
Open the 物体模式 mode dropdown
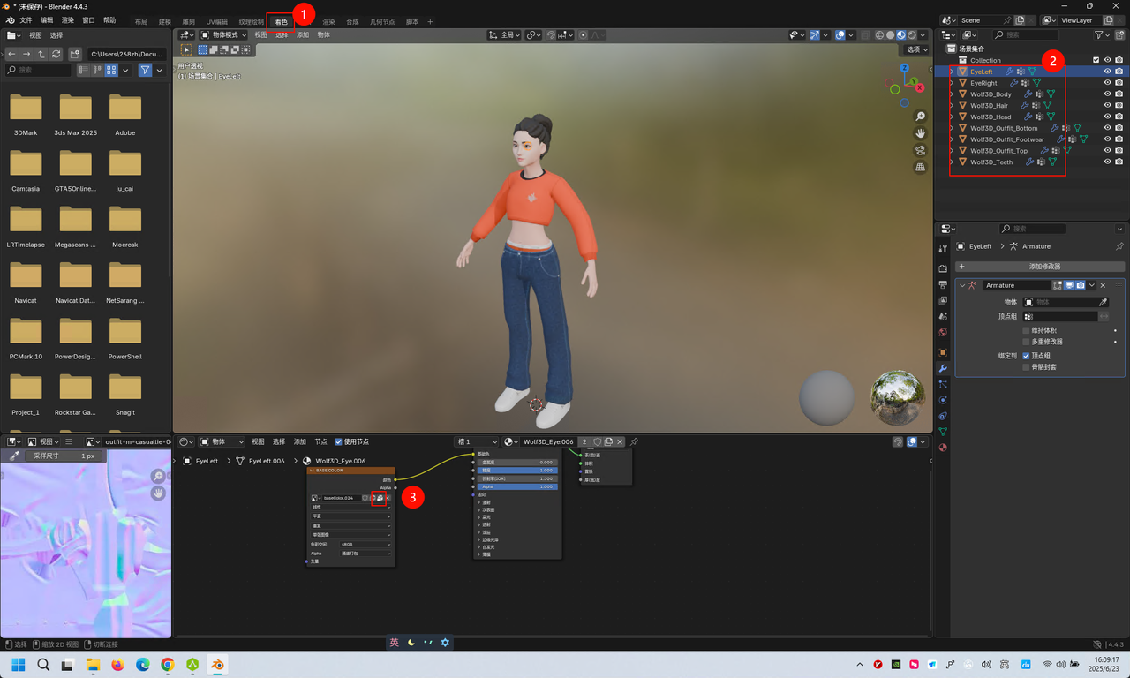click(223, 35)
